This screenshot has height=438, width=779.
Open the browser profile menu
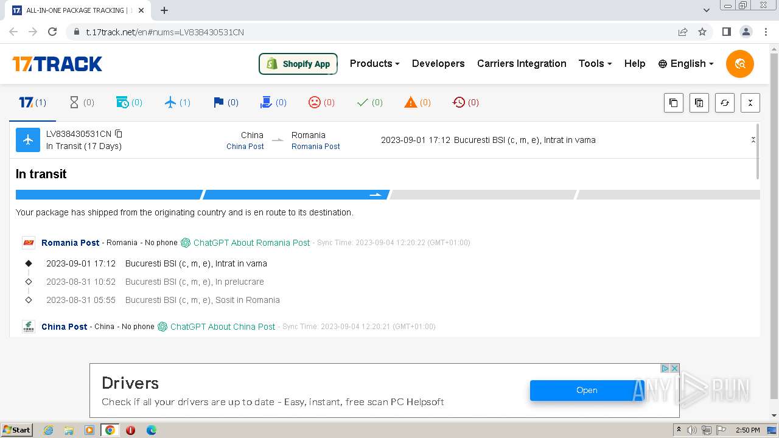tap(746, 32)
